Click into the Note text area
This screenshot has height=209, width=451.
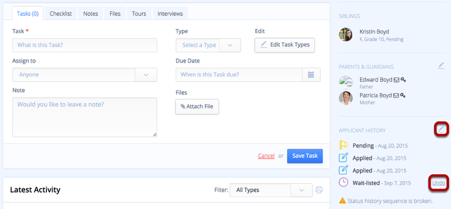pyautogui.click(x=84, y=117)
